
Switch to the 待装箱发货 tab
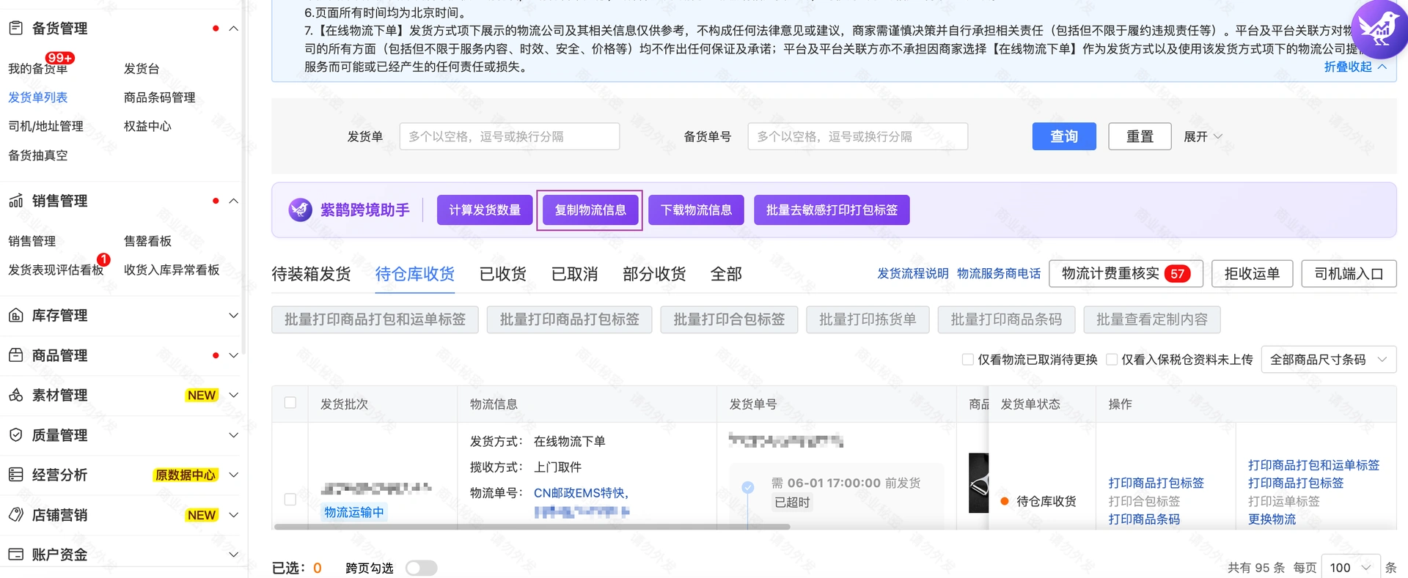312,274
